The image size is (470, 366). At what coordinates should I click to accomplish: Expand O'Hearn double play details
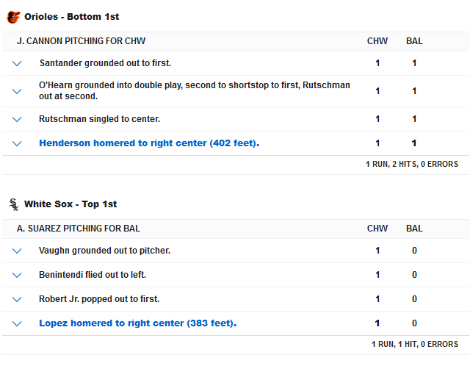17,91
